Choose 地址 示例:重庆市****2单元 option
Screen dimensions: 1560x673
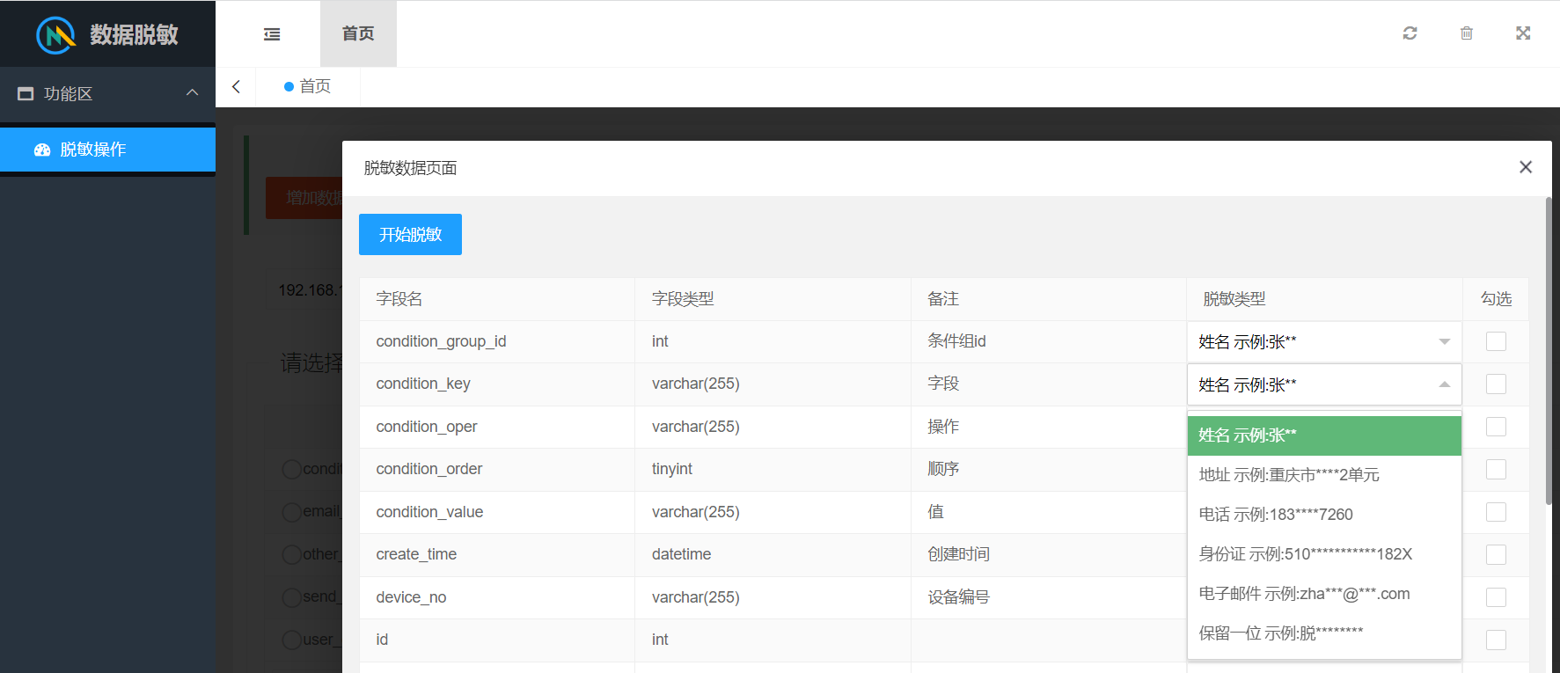[x=1324, y=475]
